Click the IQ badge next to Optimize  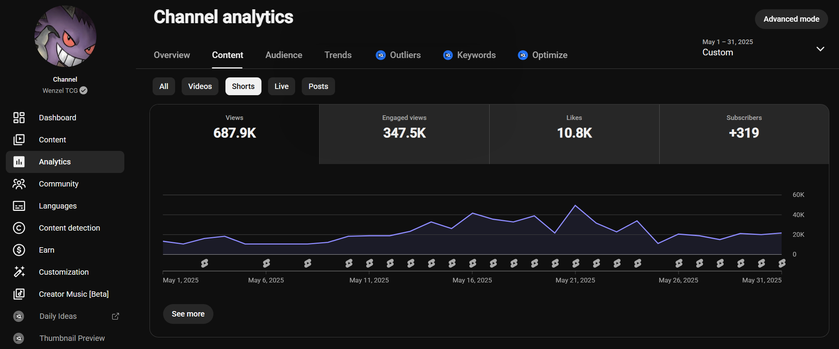click(x=523, y=55)
